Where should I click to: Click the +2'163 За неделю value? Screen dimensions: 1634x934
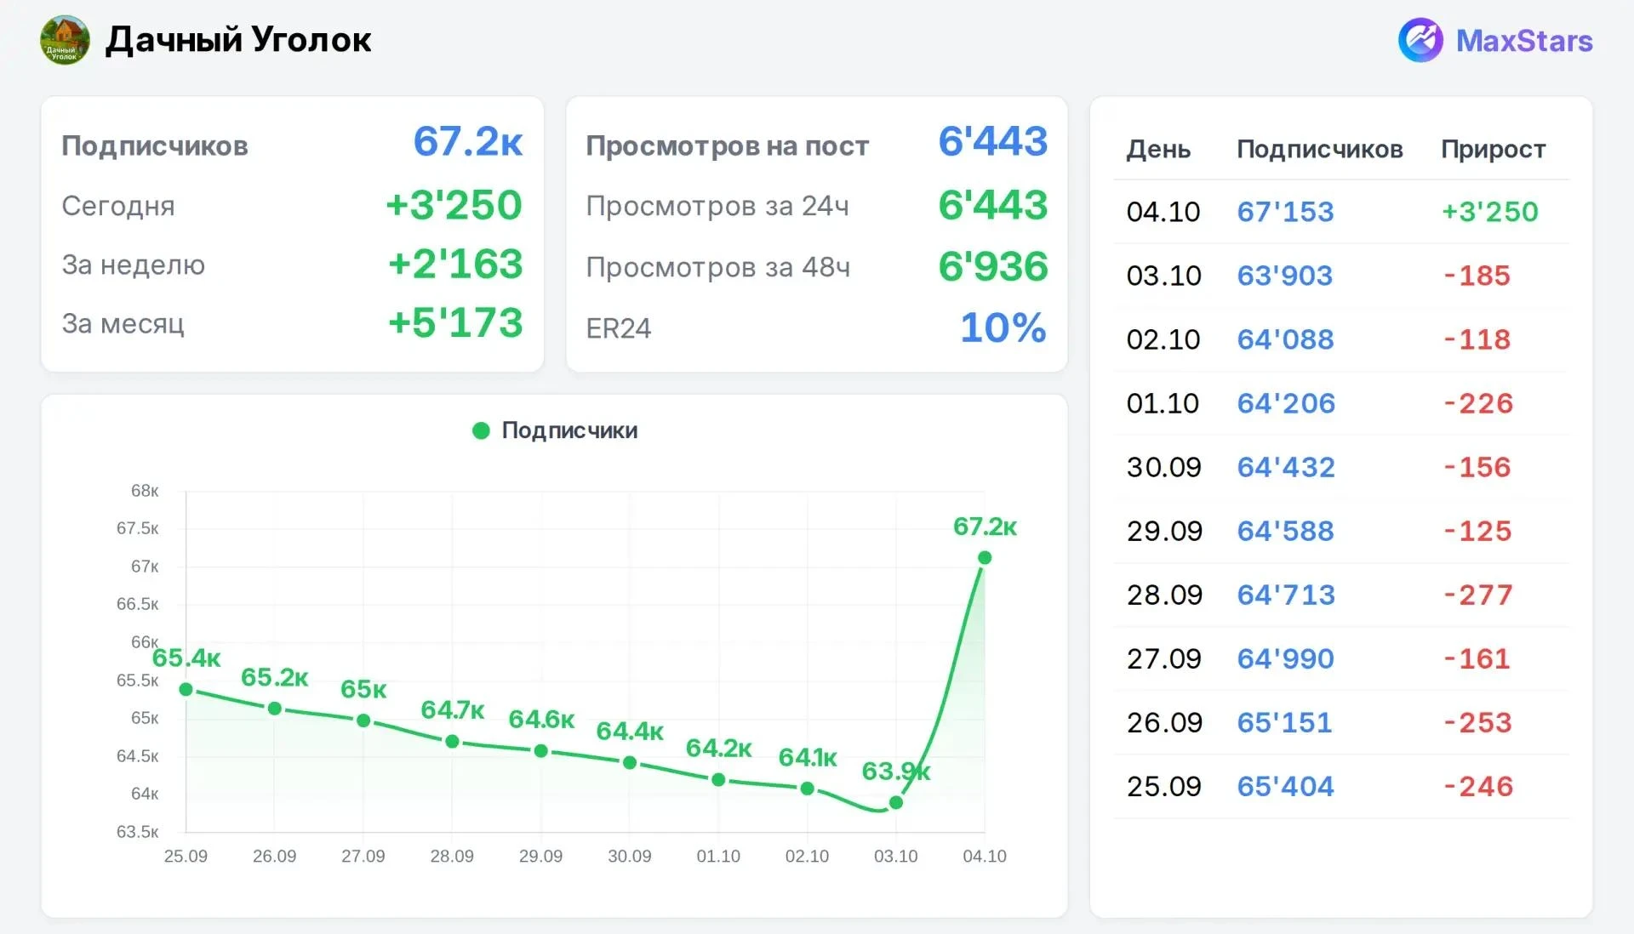pos(455,264)
